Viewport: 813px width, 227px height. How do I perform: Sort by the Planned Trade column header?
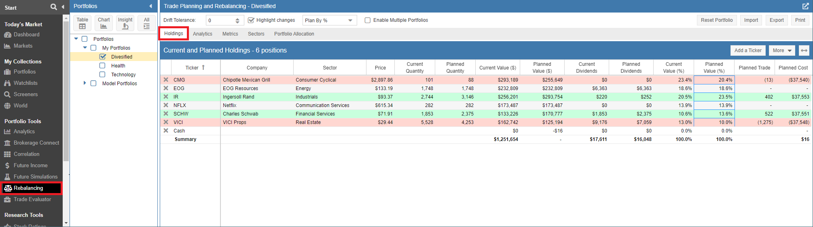point(754,68)
